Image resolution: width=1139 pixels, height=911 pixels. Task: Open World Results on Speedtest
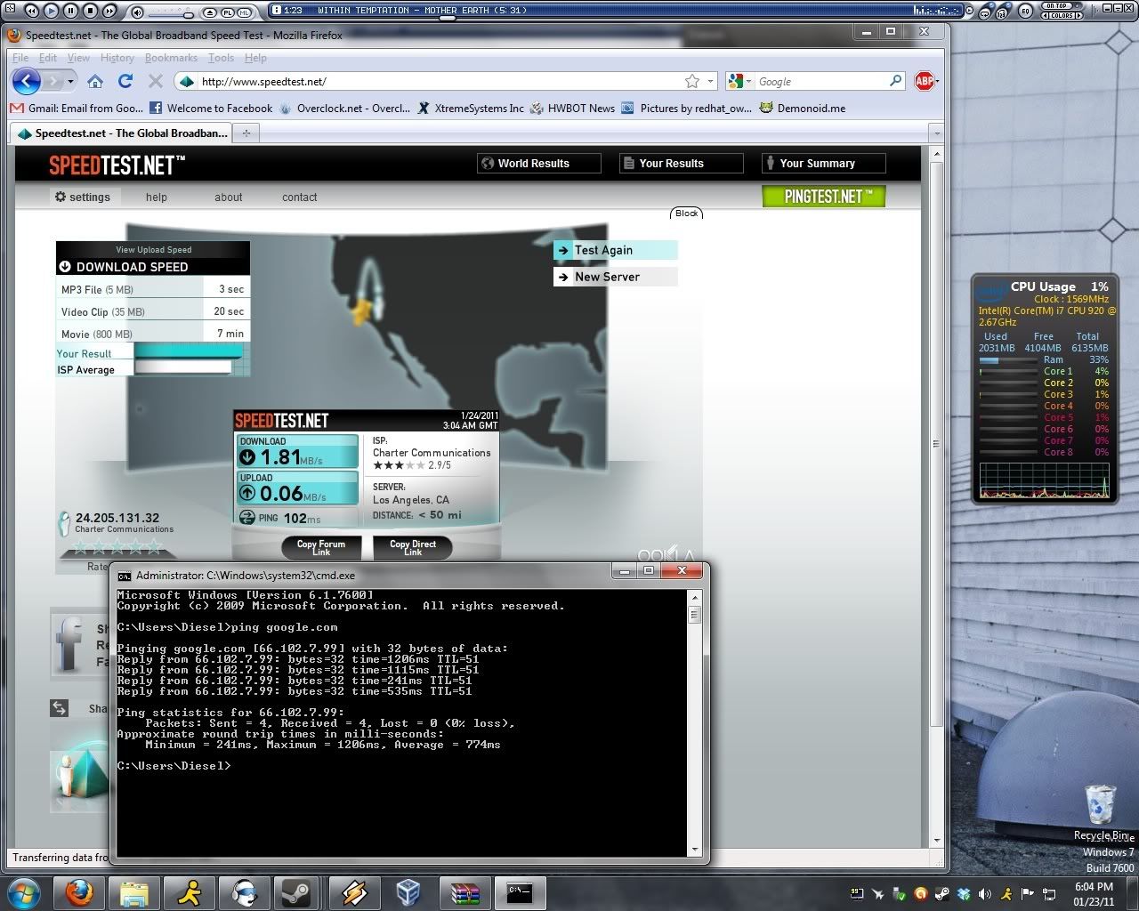point(538,163)
